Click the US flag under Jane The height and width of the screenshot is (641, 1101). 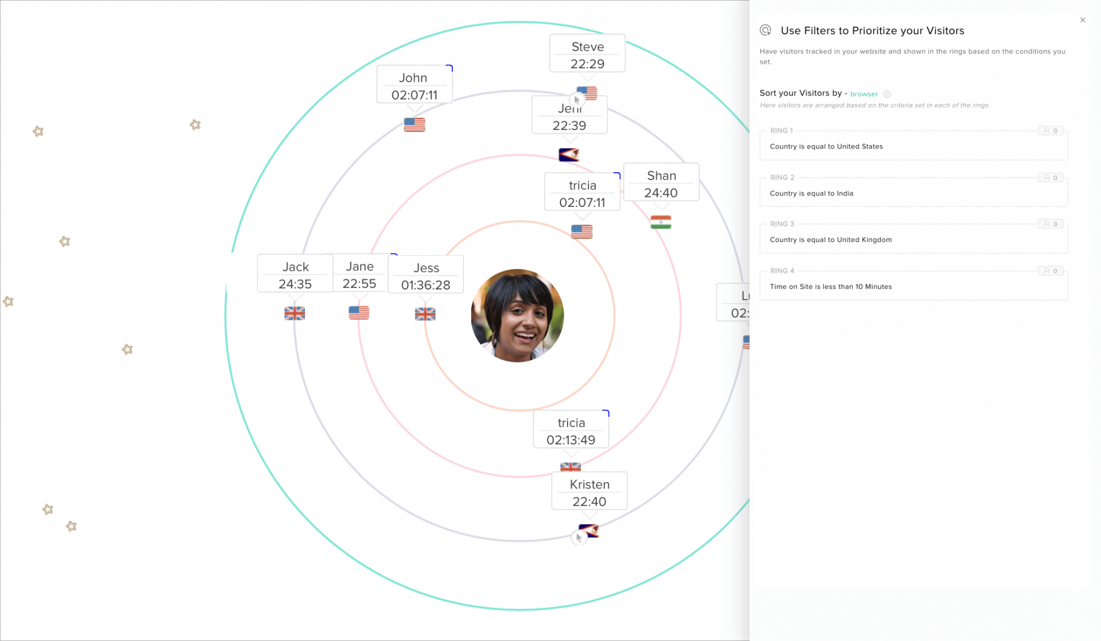point(359,313)
